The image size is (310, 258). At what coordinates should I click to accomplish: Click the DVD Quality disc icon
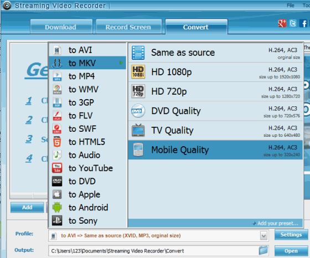tap(138, 111)
